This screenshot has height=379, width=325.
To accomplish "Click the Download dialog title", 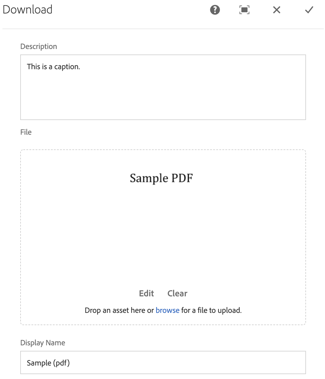I will (28, 10).
